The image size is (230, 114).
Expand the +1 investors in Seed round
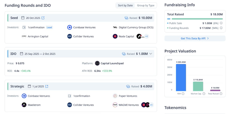[147, 36]
